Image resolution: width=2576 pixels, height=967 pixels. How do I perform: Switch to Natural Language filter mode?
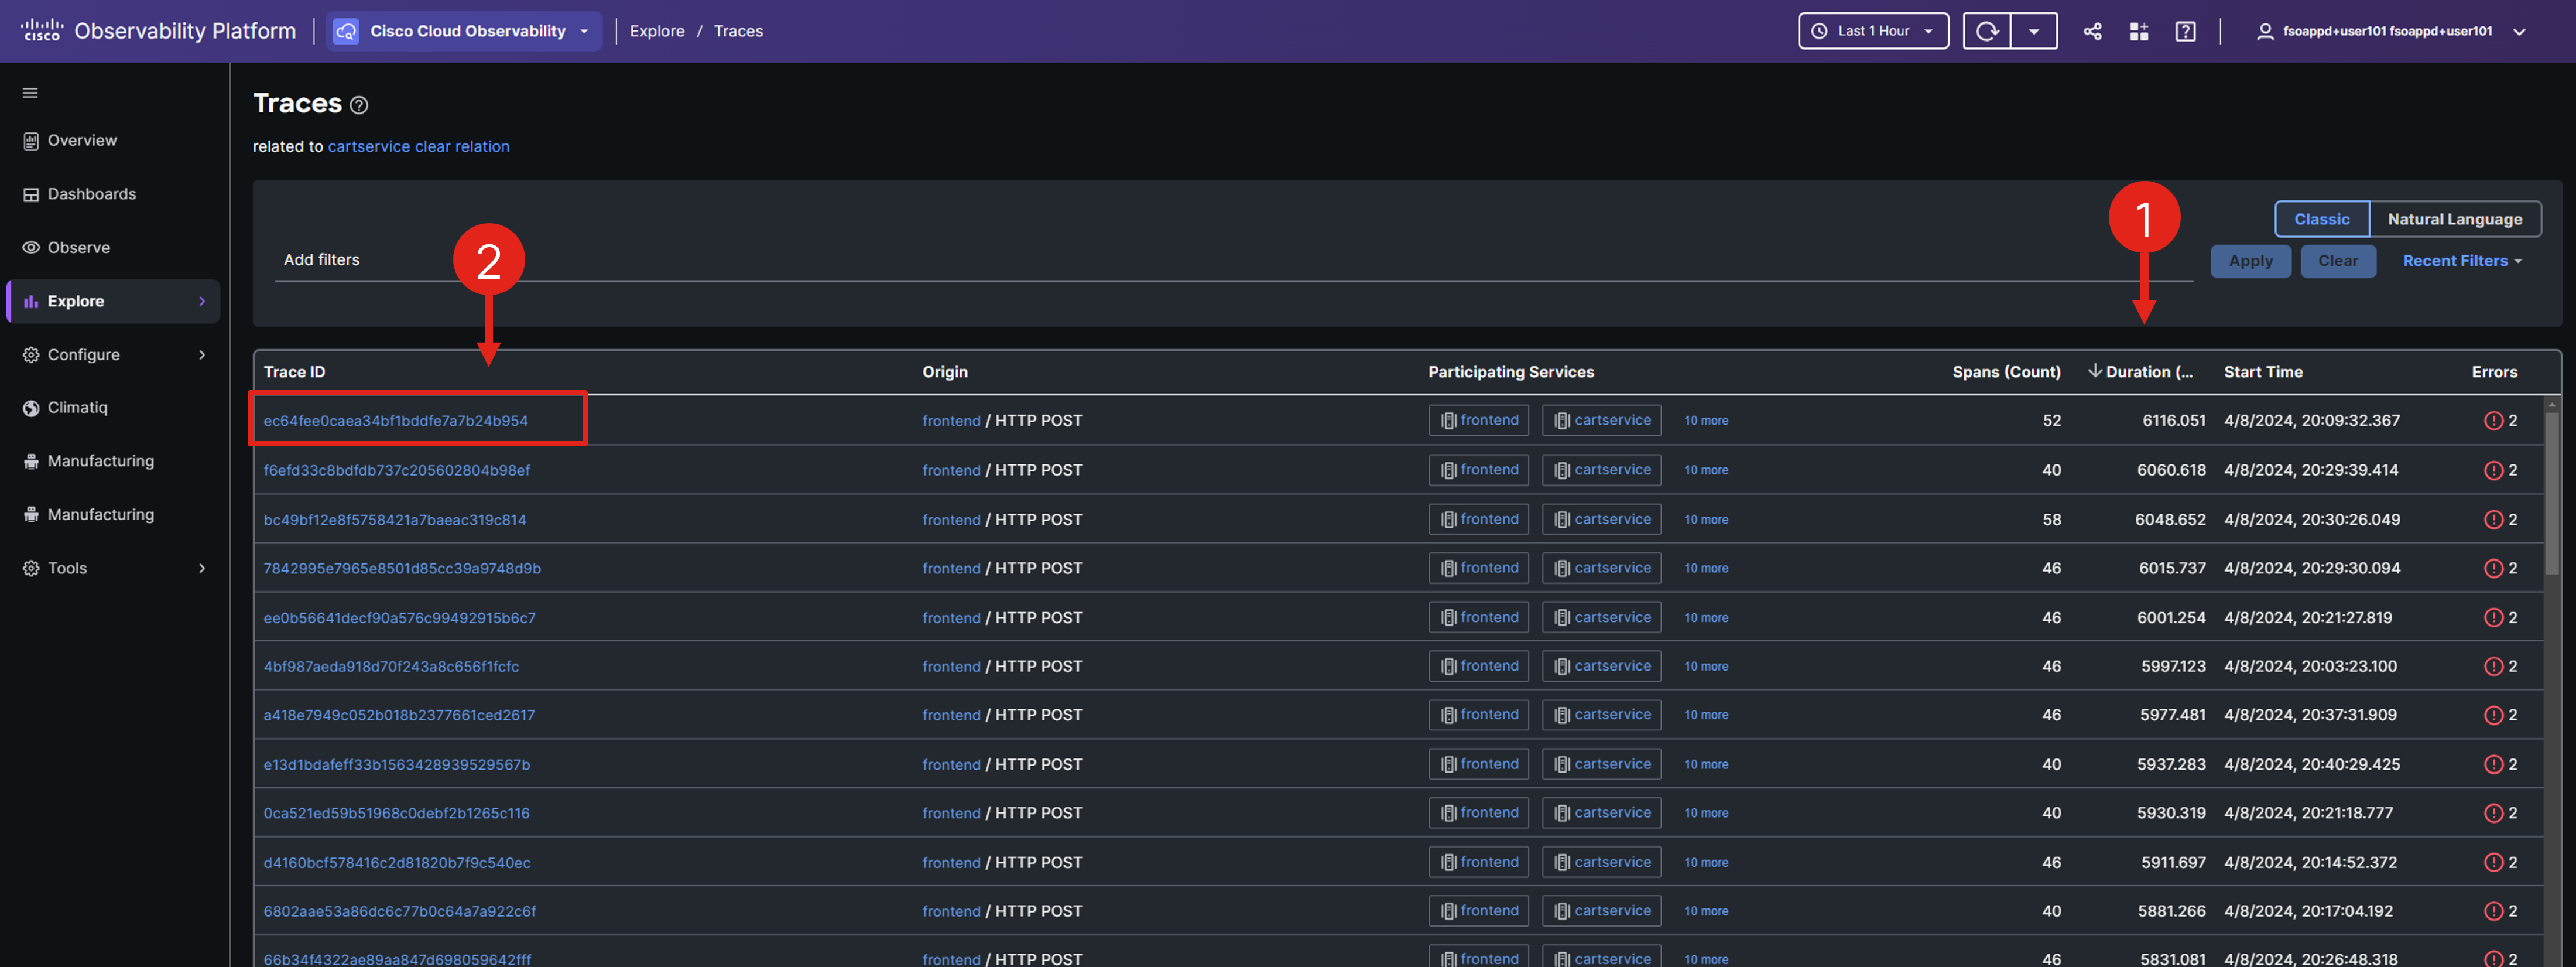(2454, 219)
